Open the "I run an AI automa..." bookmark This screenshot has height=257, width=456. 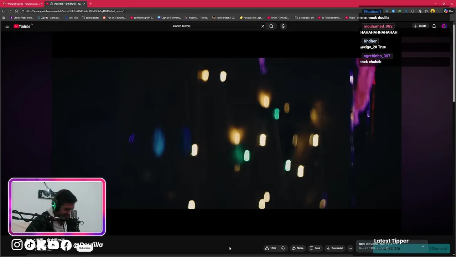pyautogui.click(x=114, y=17)
